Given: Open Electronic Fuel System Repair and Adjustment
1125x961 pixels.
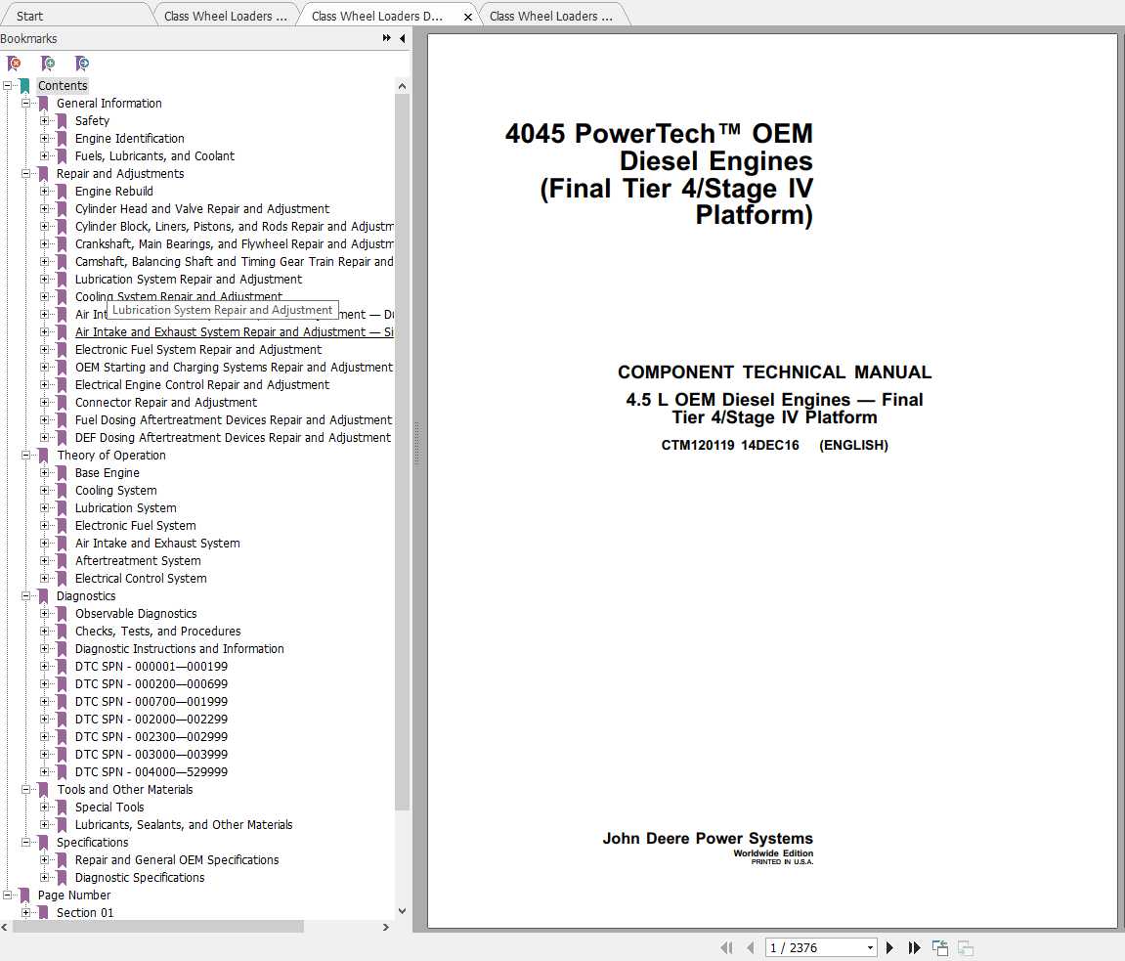Looking at the screenshot, I should click(198, 350).
